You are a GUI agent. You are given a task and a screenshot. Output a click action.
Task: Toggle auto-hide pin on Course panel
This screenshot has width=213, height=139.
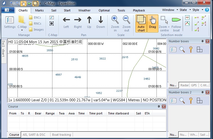pyautogui.click(x=159, y=107)
